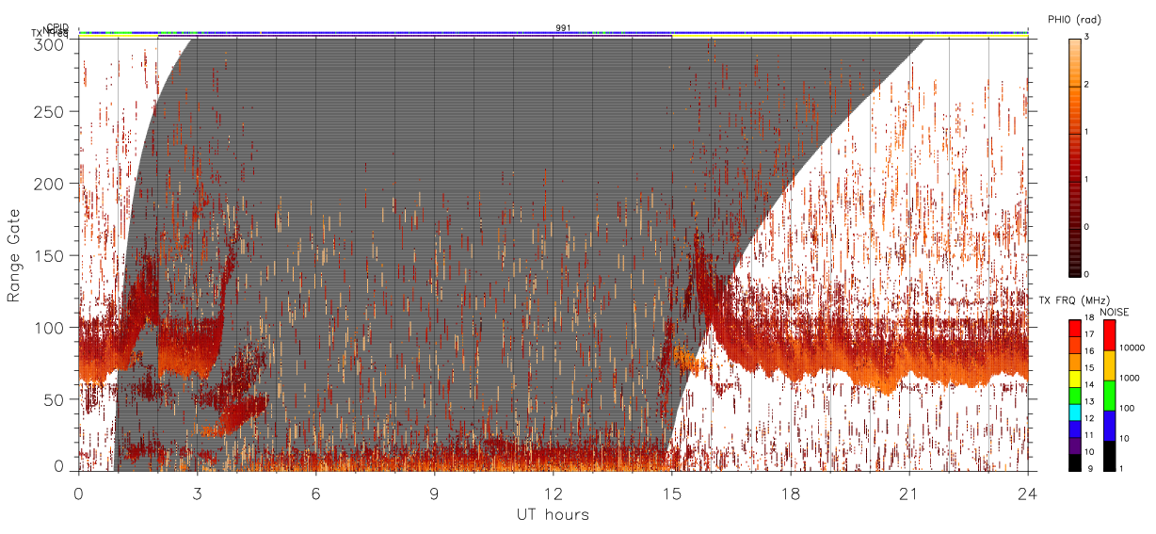Click the 'PHI0 (rad)' colorbar title
Viewport: 1156px width, 534px height.
click(x=1074, y=20)
